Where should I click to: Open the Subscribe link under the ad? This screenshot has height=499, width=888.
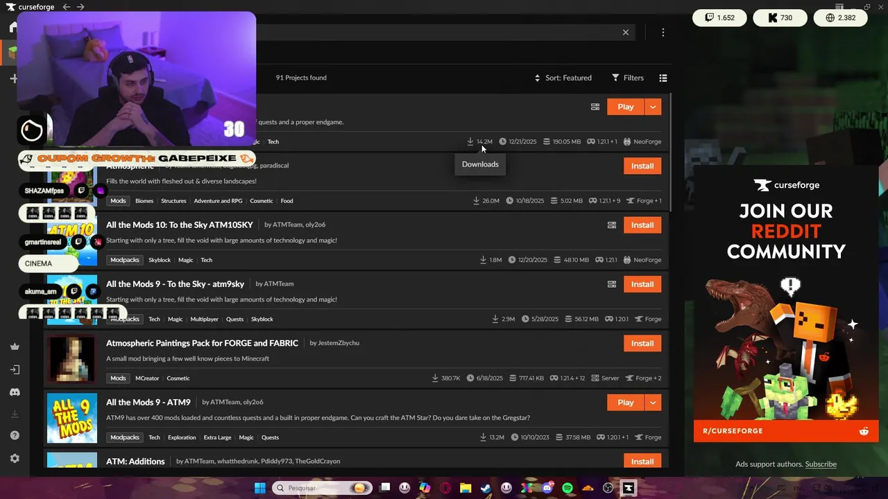pos(821,464)
